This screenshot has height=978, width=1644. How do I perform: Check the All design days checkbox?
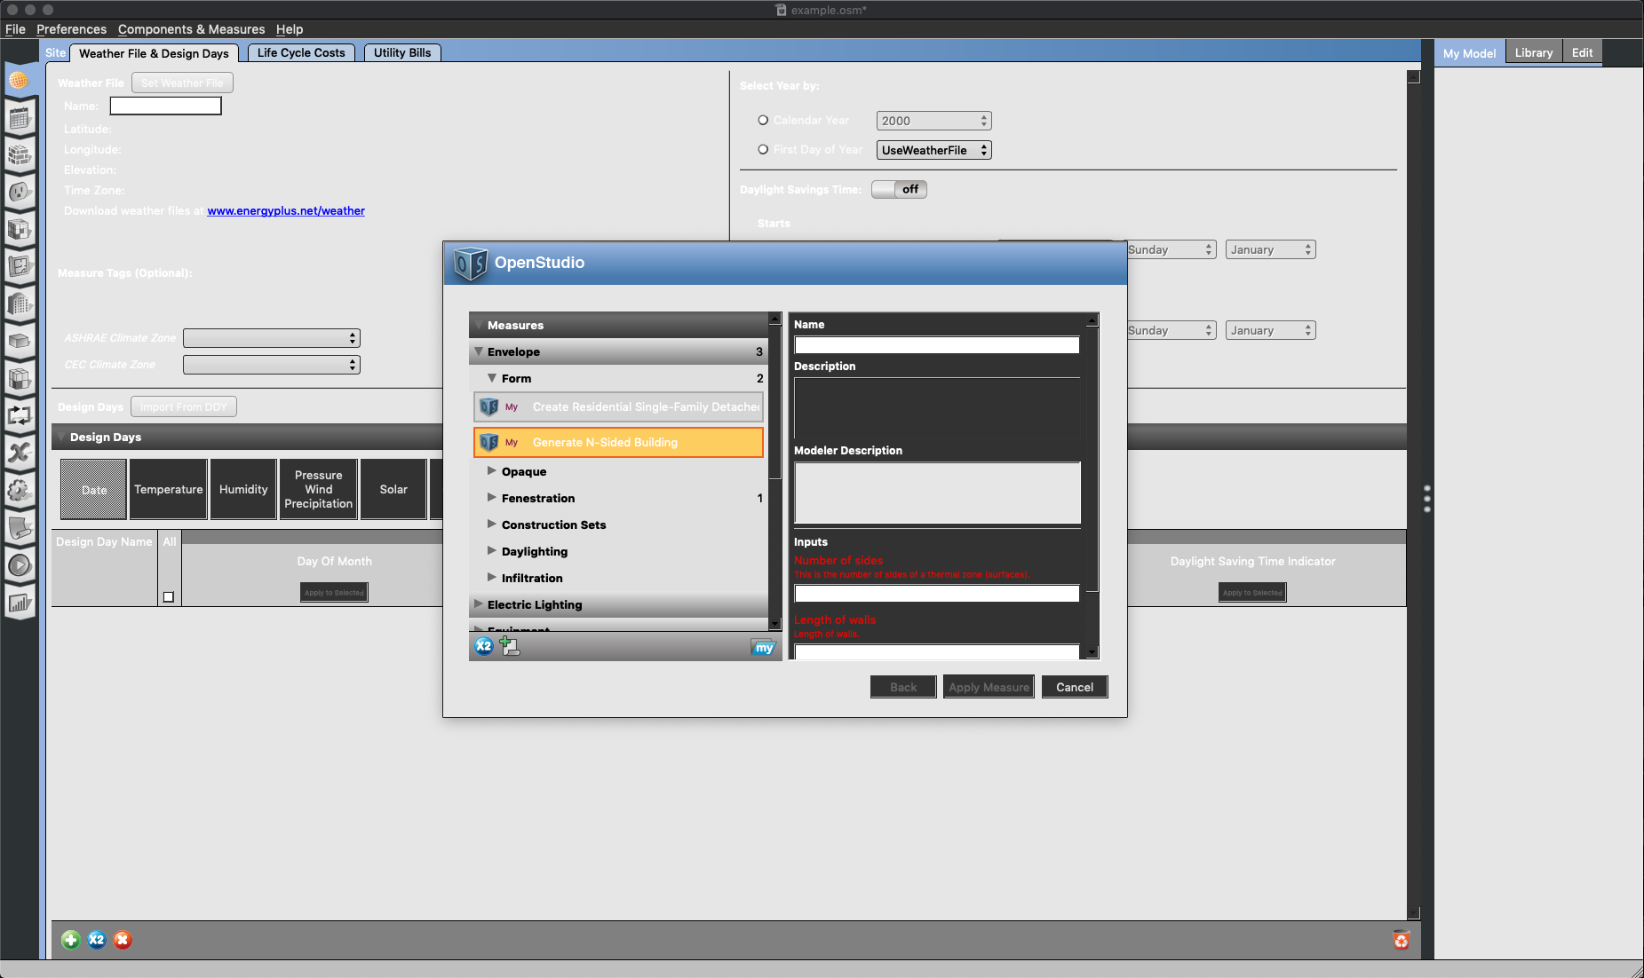tap(169, 597)
